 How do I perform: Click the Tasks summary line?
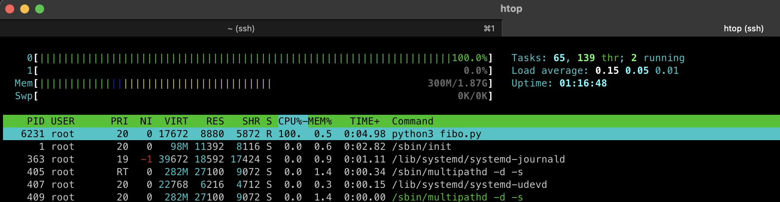click(598, 58)
